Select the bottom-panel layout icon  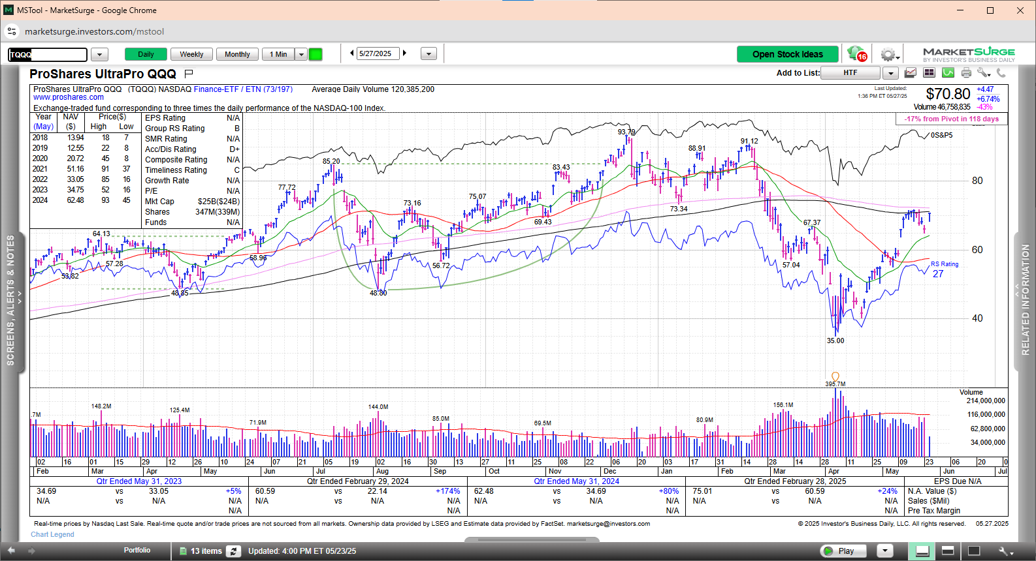[922, 551]
